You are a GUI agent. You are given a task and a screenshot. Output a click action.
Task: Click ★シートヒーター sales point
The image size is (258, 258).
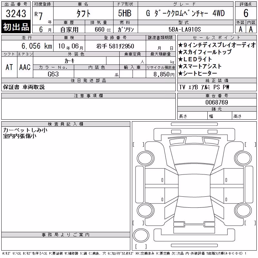tap(198, 74)
